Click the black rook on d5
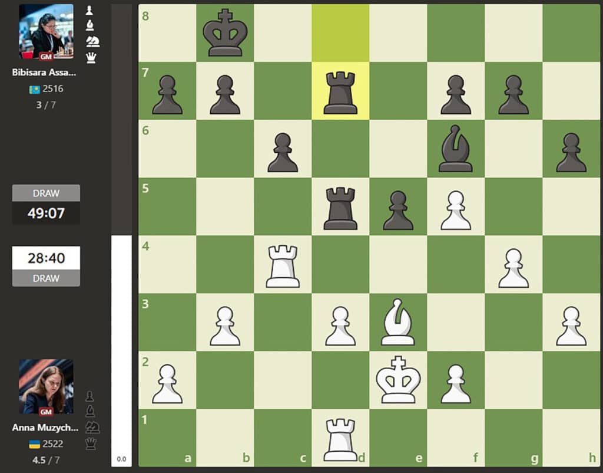Screen dimensions: 603x473 click(340, 207)
